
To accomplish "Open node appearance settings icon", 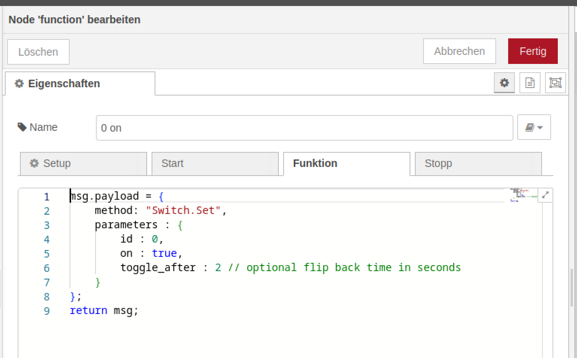I will (x=555, y=83).
